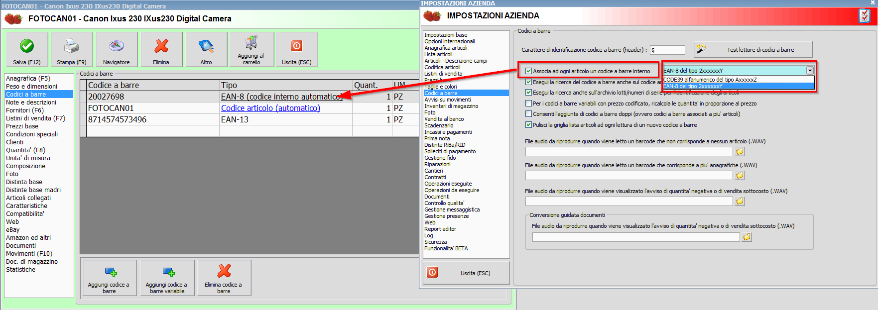Click the Salva (F12) green check icon
The width and height of the screenshot is (878, 310).
27,46
